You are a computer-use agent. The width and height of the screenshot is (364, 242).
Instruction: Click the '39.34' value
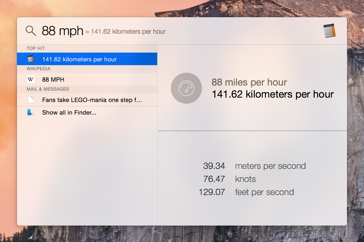tap(214, 166)
